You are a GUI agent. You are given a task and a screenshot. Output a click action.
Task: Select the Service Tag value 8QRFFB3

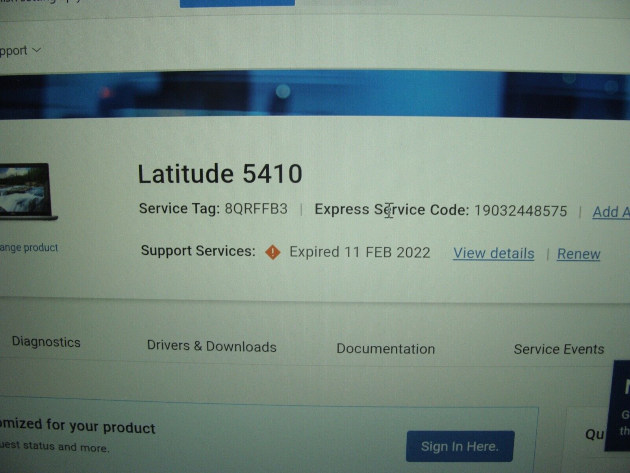click(x=256, y=209)
